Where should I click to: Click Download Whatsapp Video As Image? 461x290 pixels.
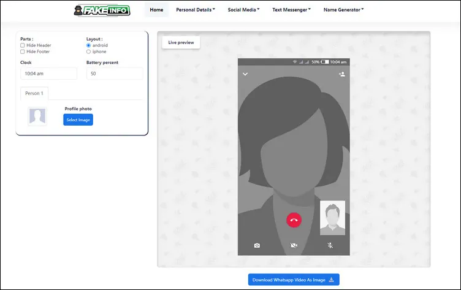294,280
